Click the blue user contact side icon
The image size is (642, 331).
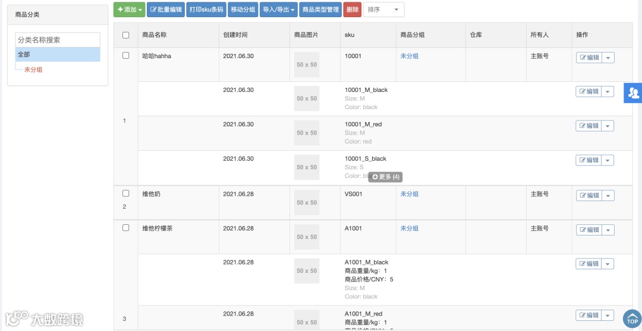coord(632,93)
